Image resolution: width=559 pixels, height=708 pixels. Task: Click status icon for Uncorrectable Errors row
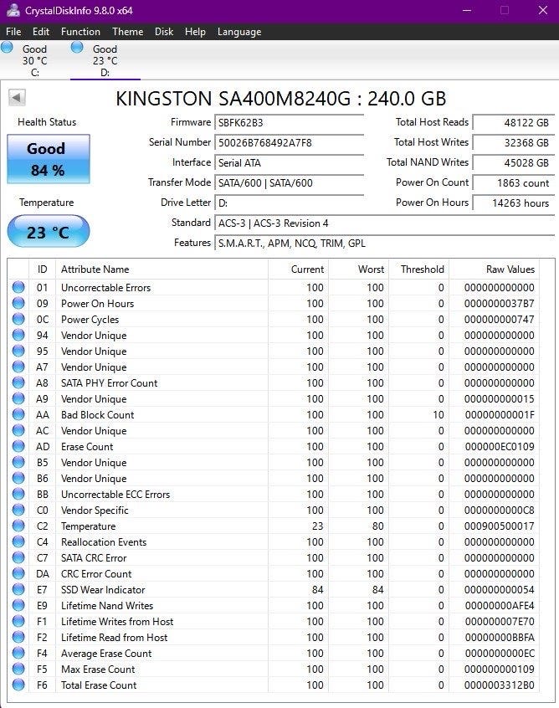point(18,287)
